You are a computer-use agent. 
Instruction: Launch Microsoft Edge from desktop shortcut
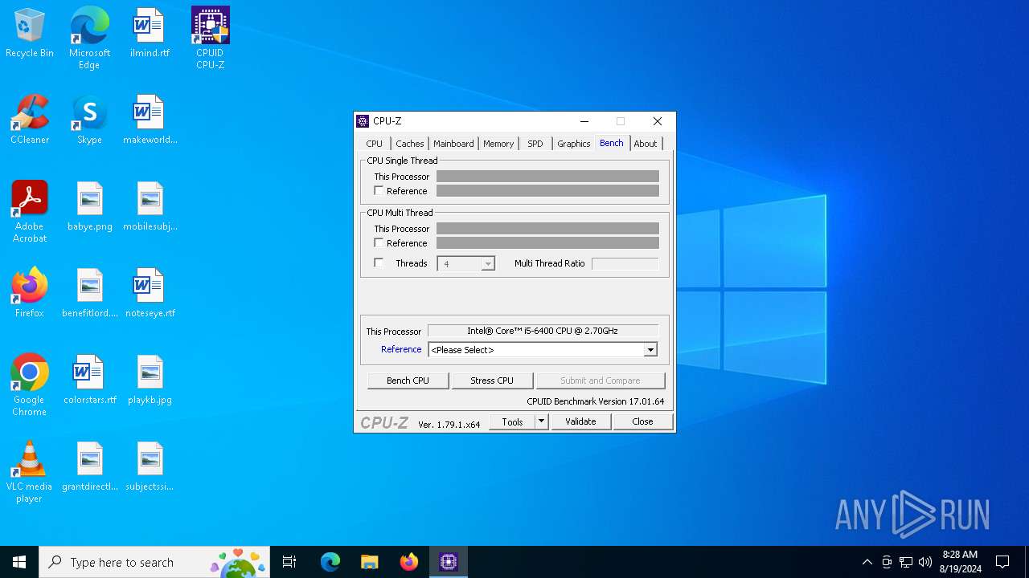89,38
